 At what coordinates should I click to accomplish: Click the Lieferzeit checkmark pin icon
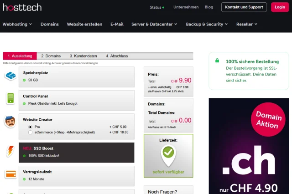(x=168, y=156)
